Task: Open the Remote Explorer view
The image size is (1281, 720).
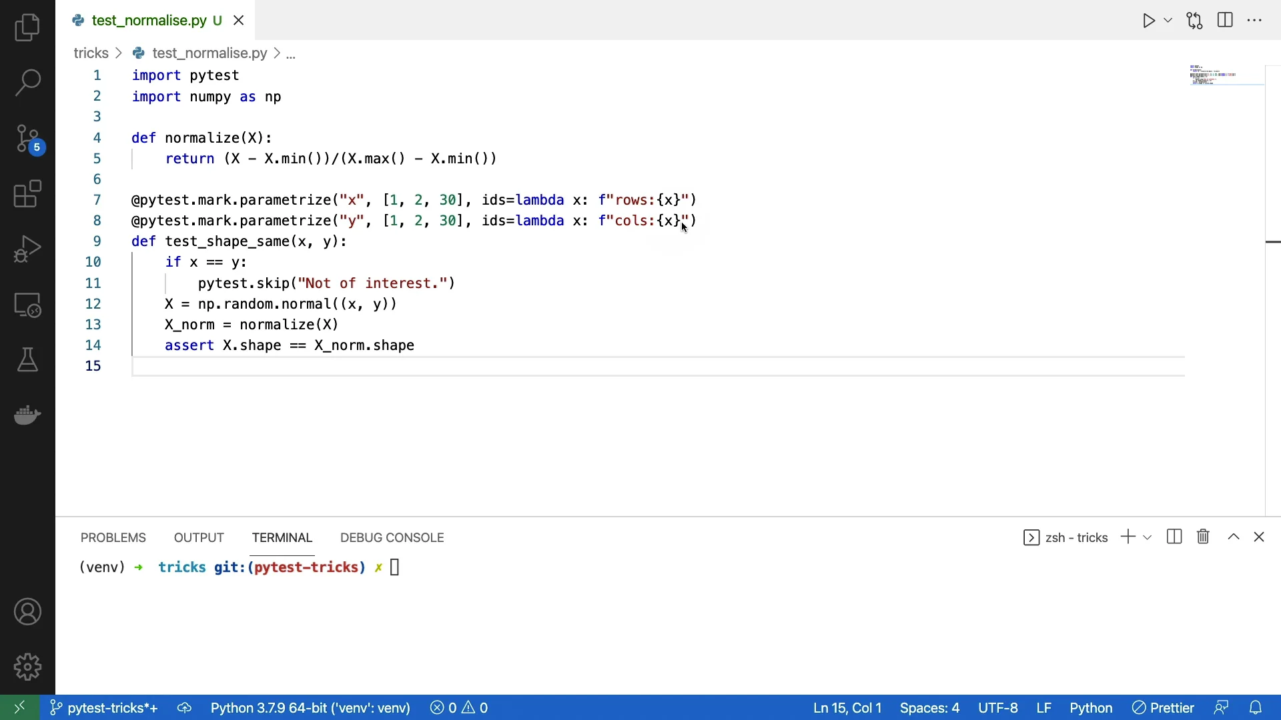Action: point(27,305)
